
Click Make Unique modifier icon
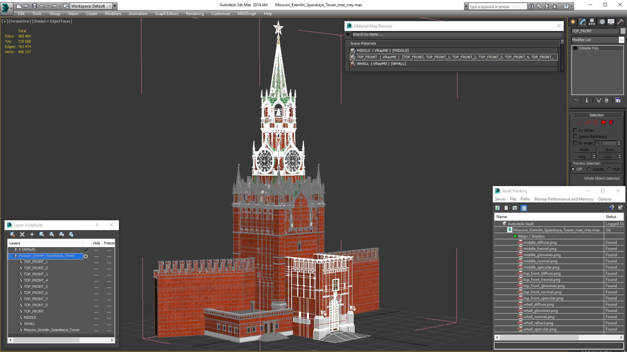(599, 100)
